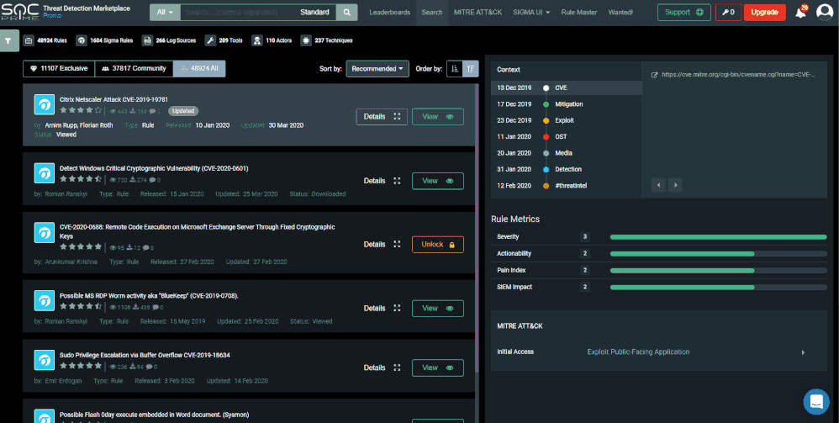Select the 11 Jan 2020 OST entry
The width and height of the screenshot is (839, 423).
566,136
